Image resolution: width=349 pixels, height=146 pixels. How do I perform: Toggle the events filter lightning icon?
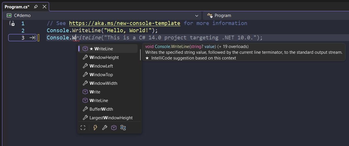[x=95, y=128]
